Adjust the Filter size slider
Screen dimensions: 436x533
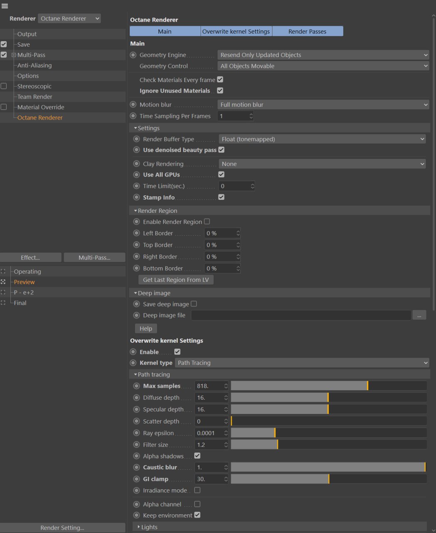point(329,445)
